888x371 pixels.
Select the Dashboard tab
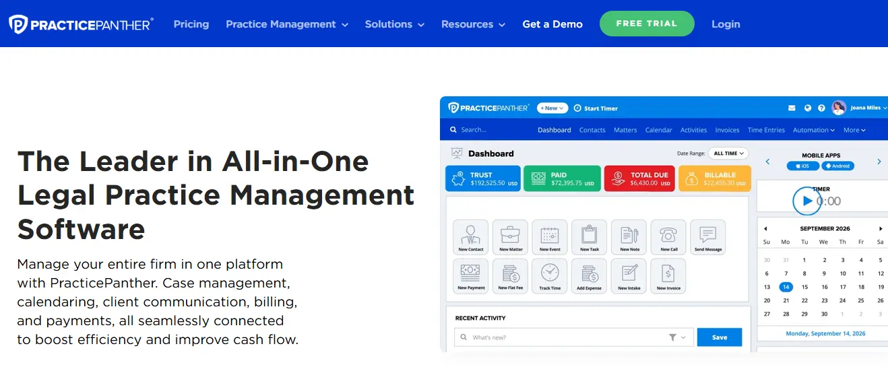(554, 130)
